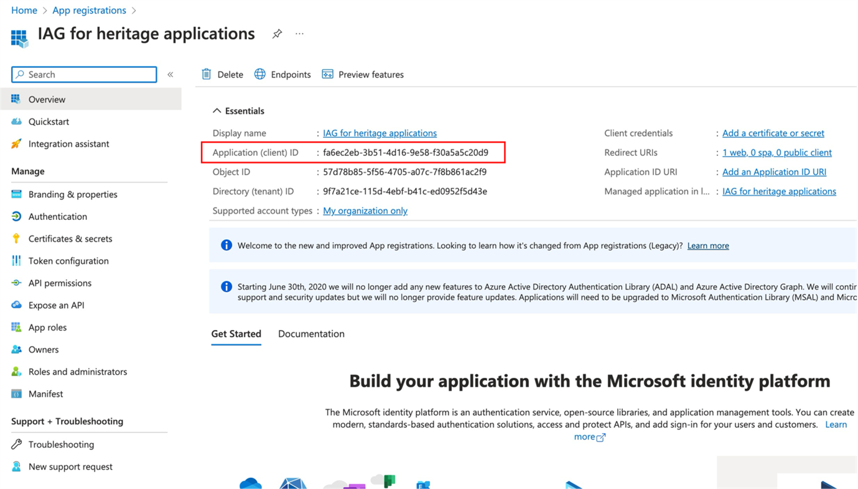Click the globe Endpoints icon
Screen dimensions: 858x489
click(x=260, y=75)
